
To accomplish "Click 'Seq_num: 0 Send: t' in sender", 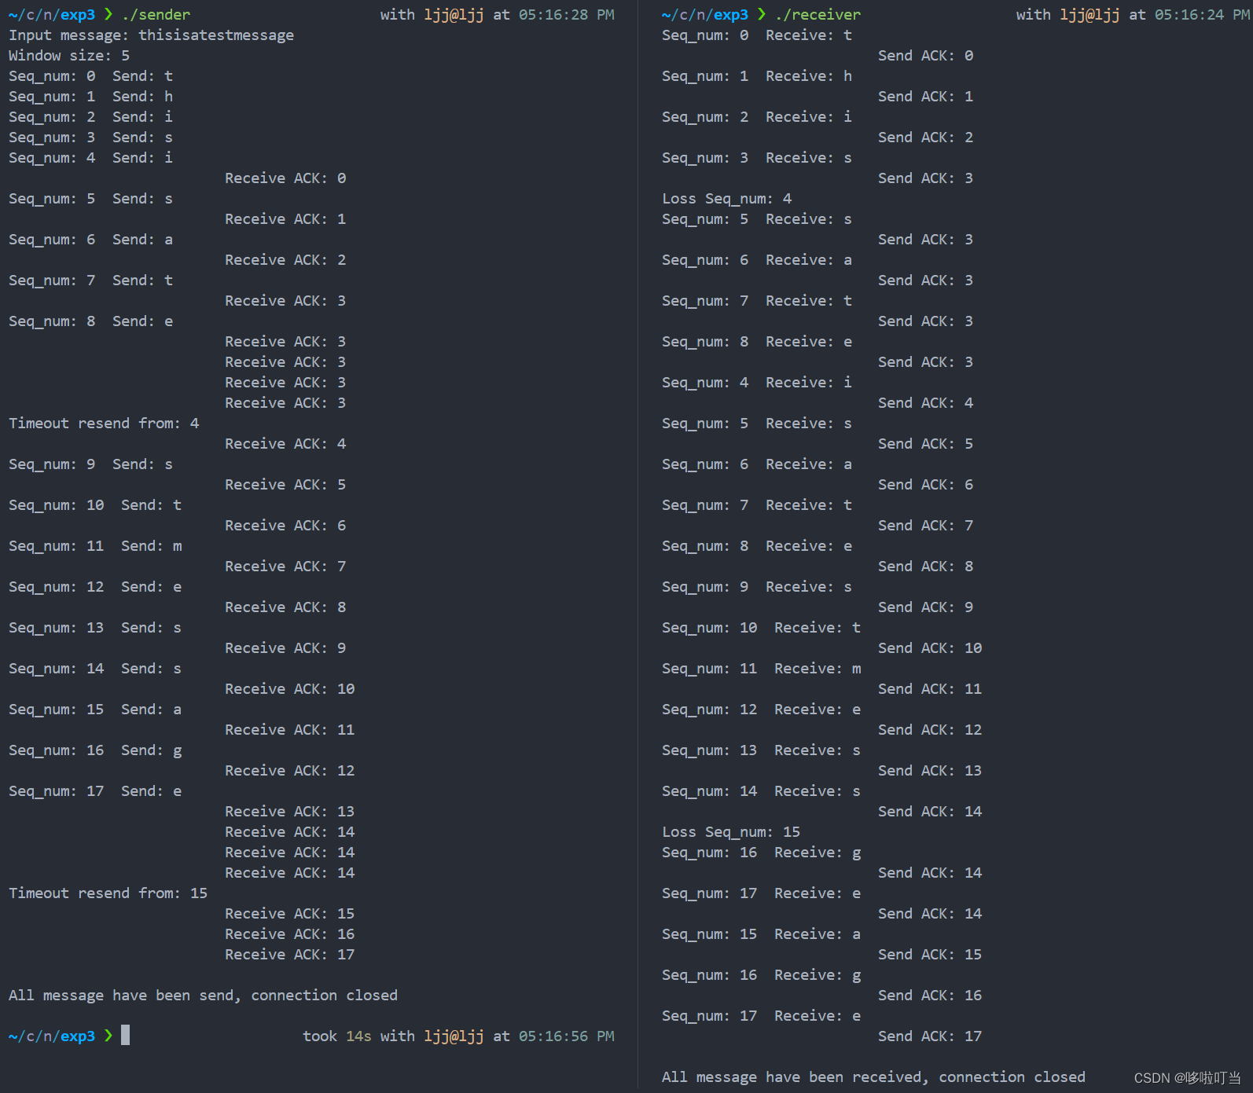I will point(90,76).
